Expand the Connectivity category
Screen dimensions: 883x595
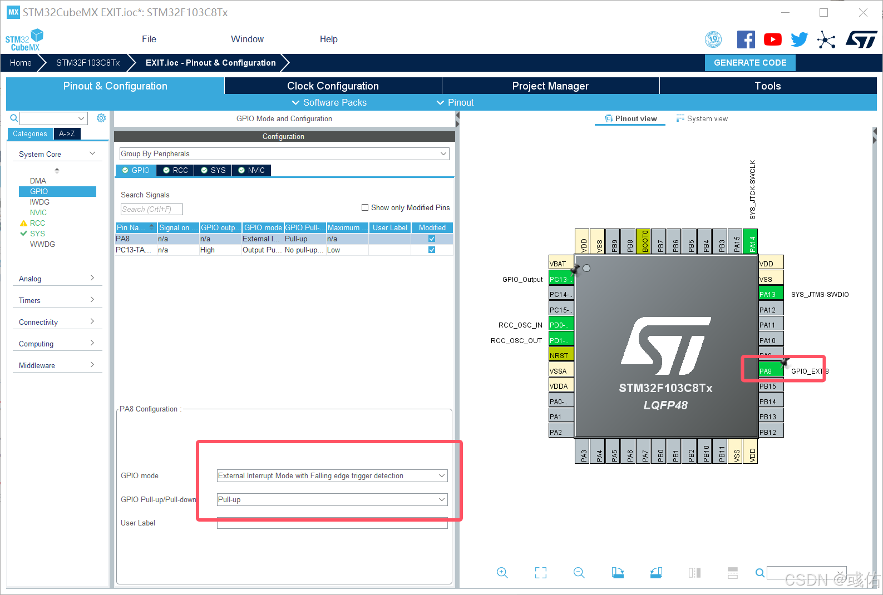(92, 321)
